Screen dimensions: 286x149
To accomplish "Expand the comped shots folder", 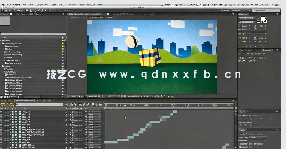I will point(3,46).
